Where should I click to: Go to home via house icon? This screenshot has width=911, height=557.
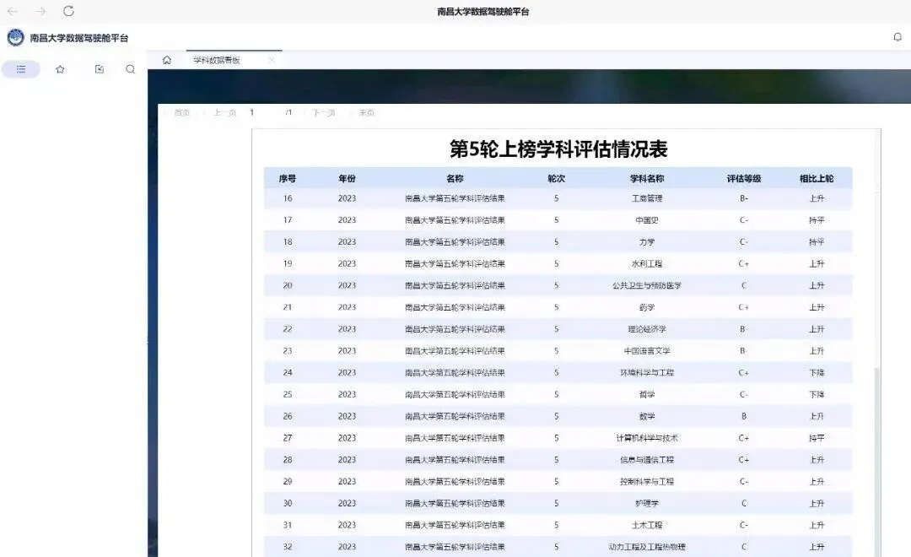(167, 60)
